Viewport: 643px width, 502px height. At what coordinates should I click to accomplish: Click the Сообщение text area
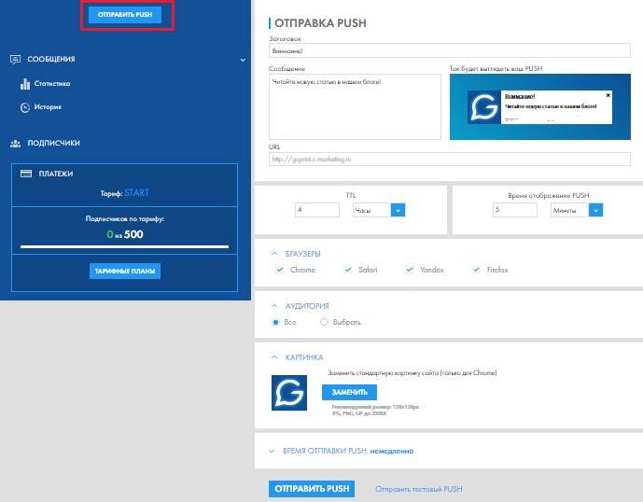[355, 106]
